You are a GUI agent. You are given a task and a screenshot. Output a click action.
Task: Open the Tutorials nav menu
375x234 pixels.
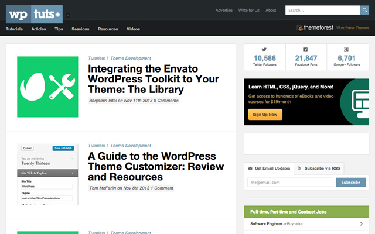(x=14, y=29)
